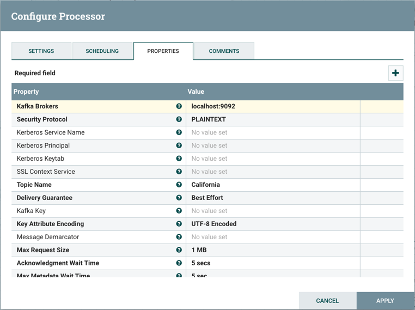Screen dimensions: 415x310
Task: Click help icon for Kerberos Service Name
Action: click(x=179, y=132)
